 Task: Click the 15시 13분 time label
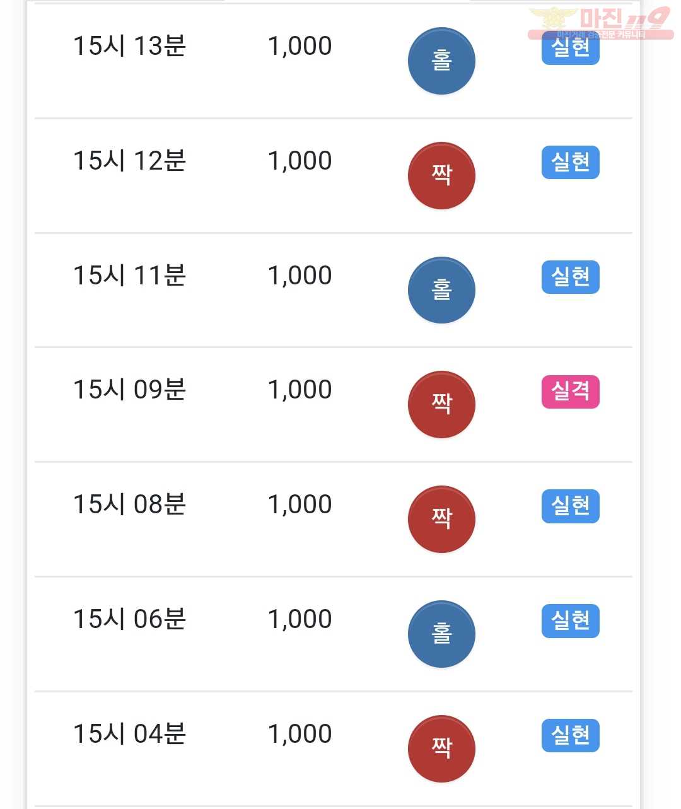click(x=130, y=46)
